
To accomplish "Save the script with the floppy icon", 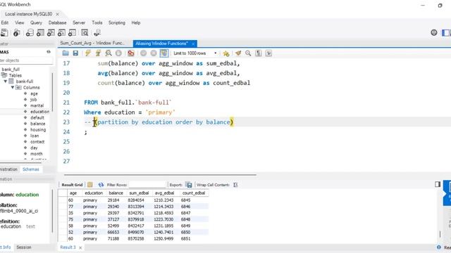I will [x=75, y=53].
